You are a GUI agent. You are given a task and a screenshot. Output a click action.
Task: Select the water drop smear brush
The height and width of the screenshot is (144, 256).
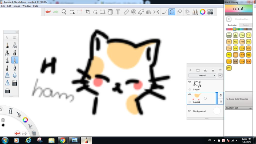point(15,75)
